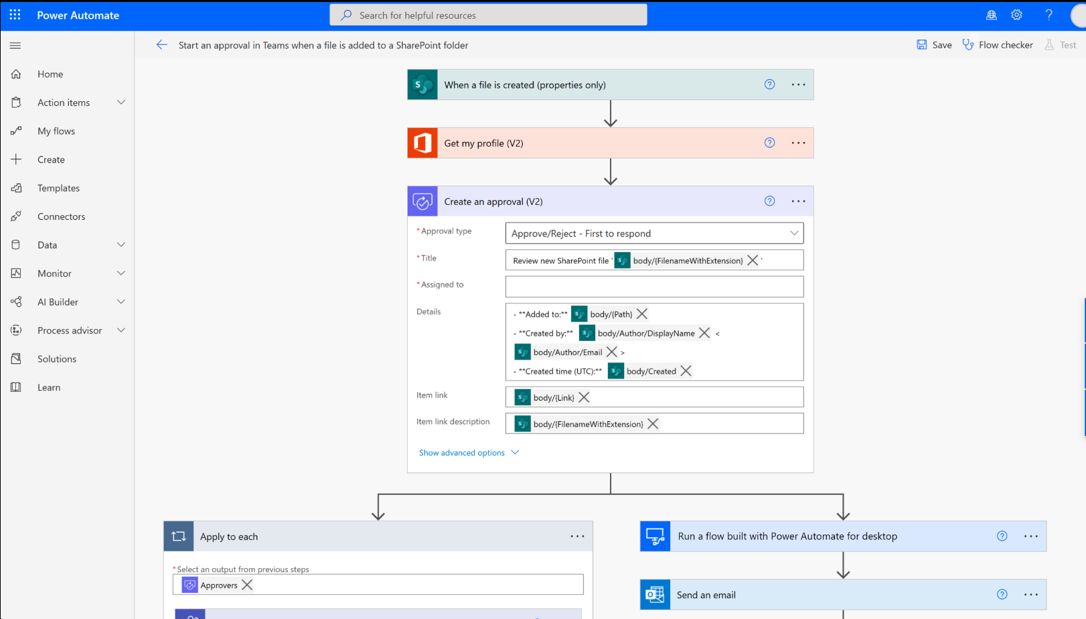1086x619 pixels.
Task: Click the desktop flow step icon
Action: tap(655, 537)
